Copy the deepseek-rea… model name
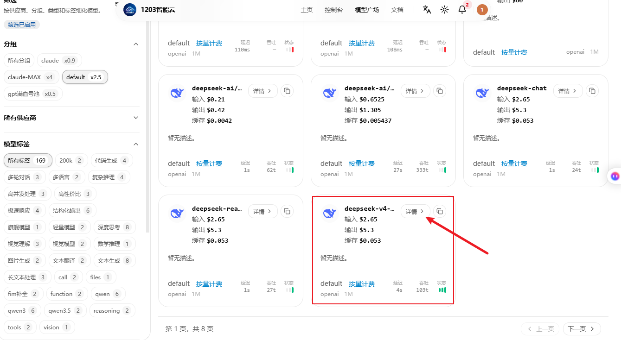The height and width of the screenshot is (340, 621). (287, 212)
